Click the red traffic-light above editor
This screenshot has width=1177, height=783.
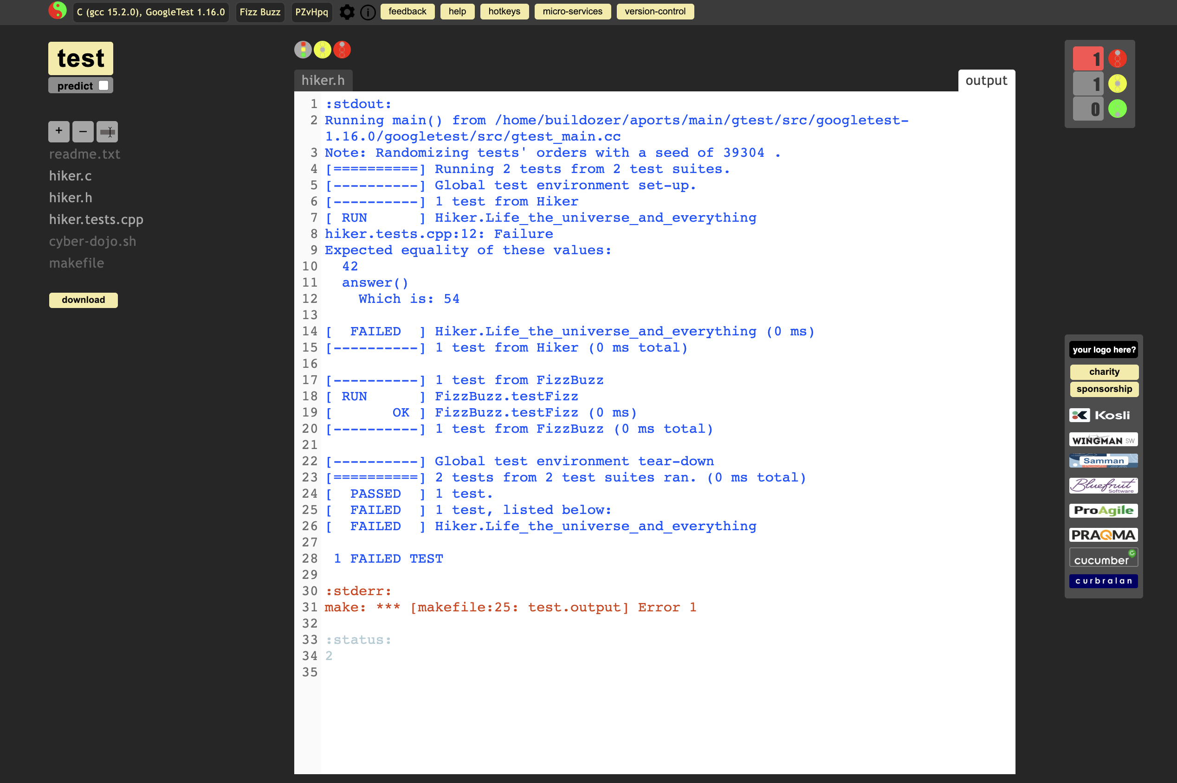[342, 50]
